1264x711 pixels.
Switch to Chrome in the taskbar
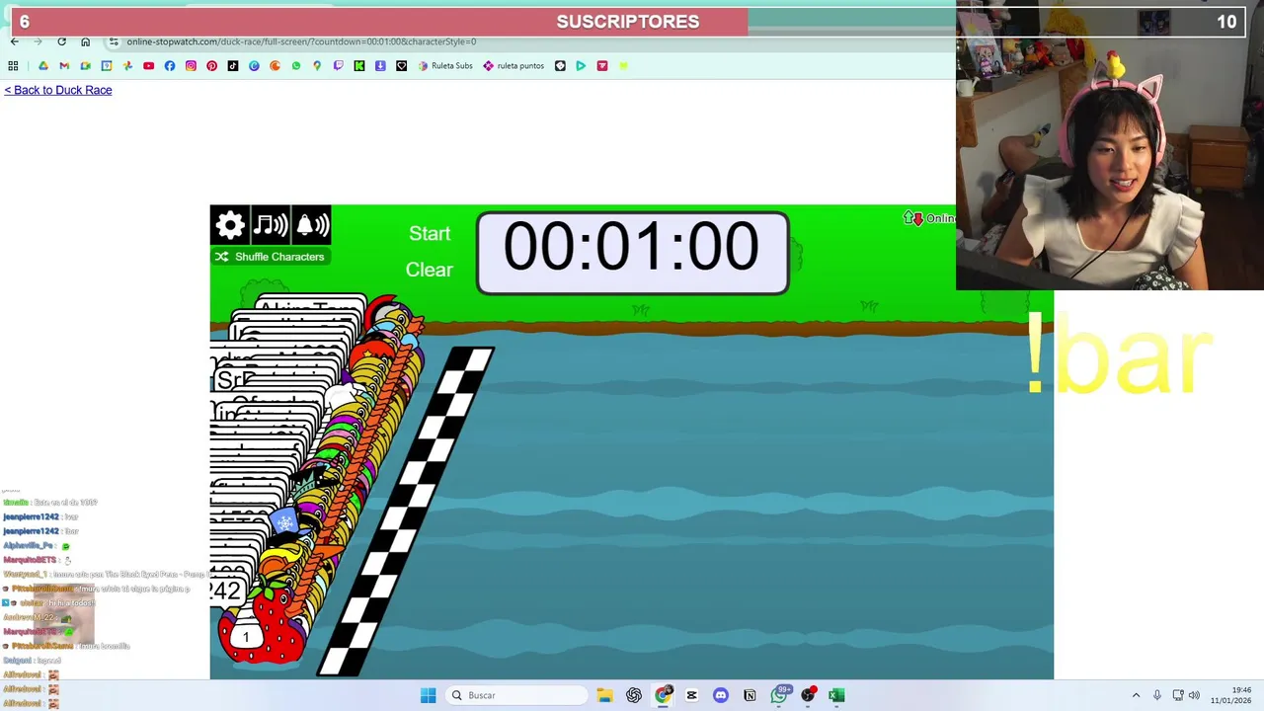663,695
